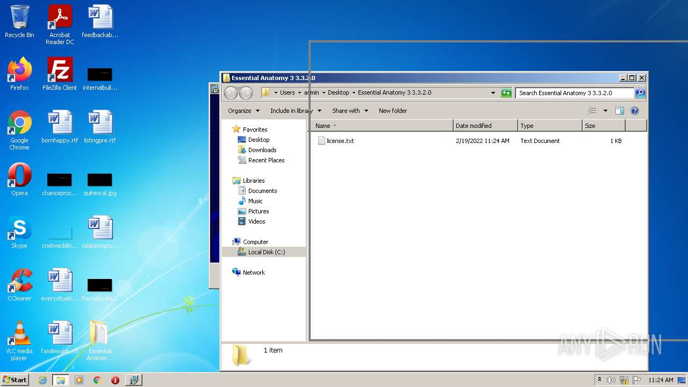This screenshot has width=688, height=387.
Task: Click the taskbar clock showing 11:24 AM
Action: tap(661, 380)
